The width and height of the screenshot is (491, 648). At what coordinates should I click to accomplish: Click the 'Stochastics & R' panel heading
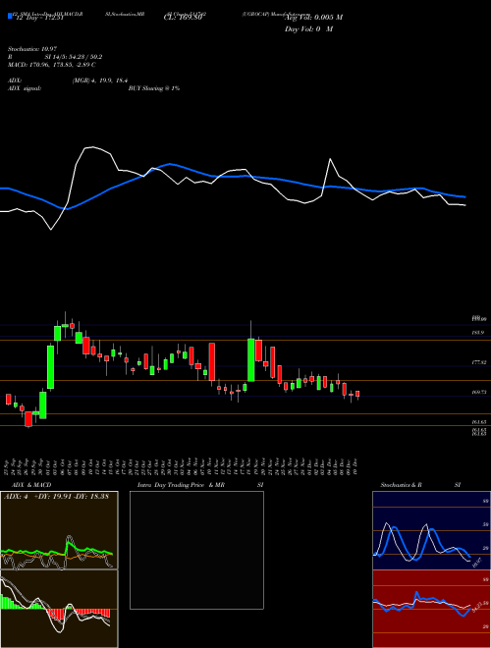[402, 485]
